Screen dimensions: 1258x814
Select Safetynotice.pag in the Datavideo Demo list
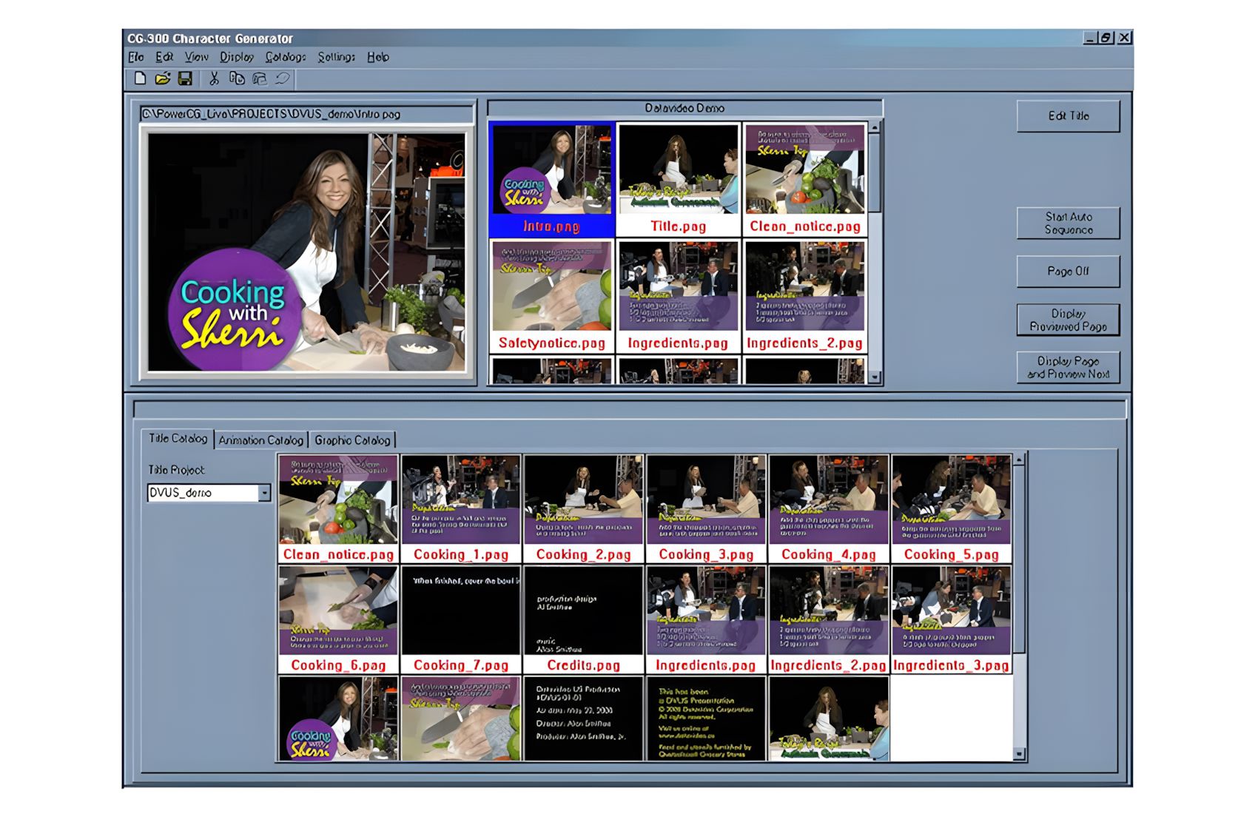pyautogui.click(x=552, y=296)
